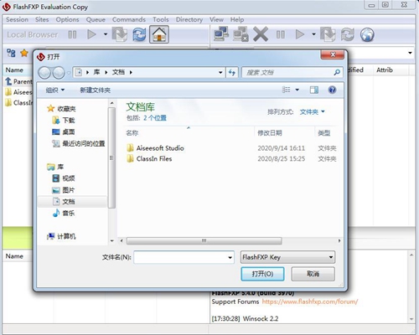The width and height of the screenshot is (419, 335).
Task: Click the 名称 column header
Action: point(132,133)
